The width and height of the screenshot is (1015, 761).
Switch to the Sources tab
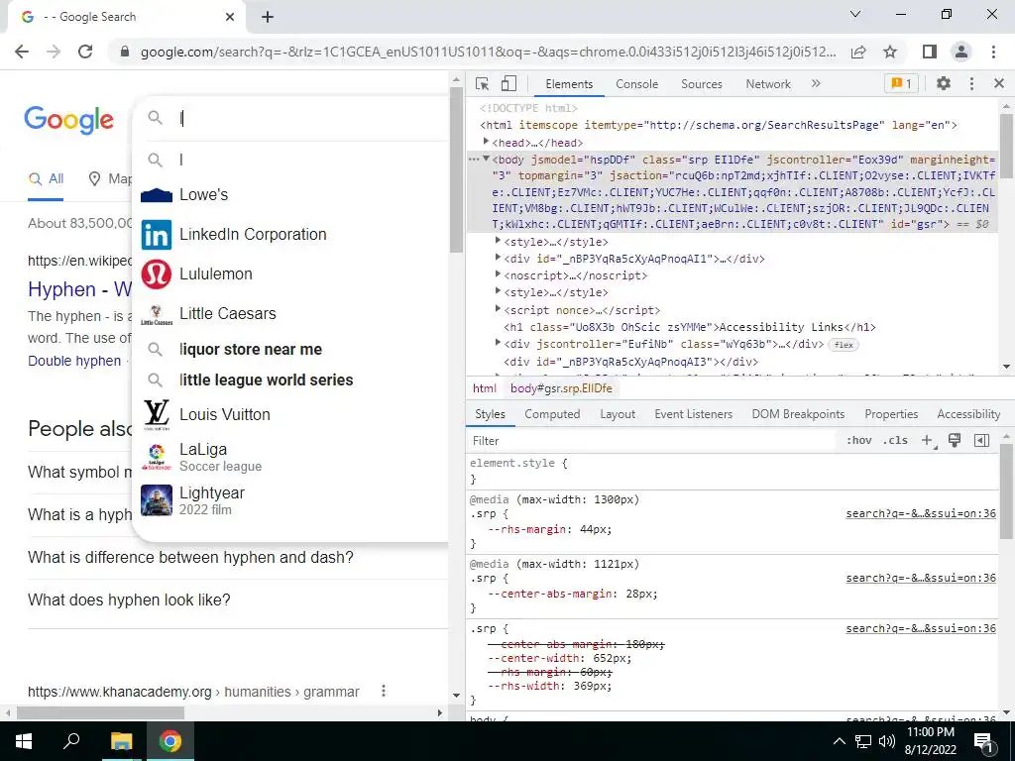[x=702, y=84]
